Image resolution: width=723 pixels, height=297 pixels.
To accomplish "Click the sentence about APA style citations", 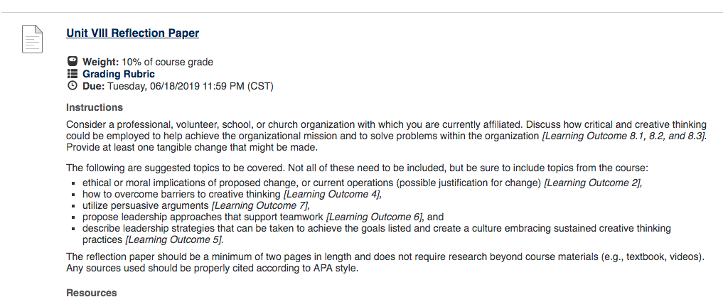I will [x=212, y=268].
